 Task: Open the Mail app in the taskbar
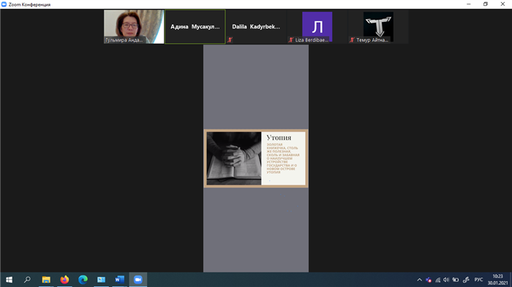(101, 280)
